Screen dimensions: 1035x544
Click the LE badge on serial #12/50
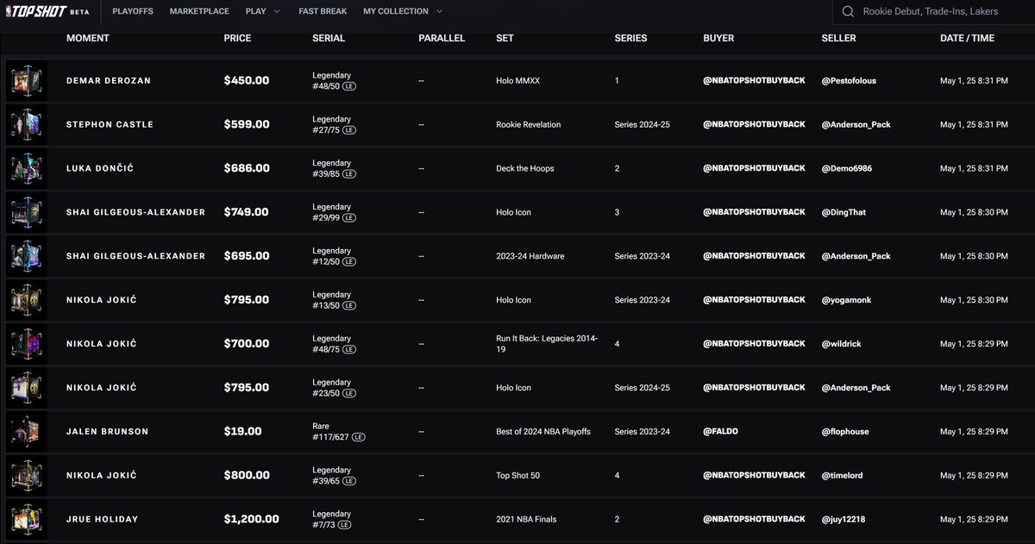[349, 262]
